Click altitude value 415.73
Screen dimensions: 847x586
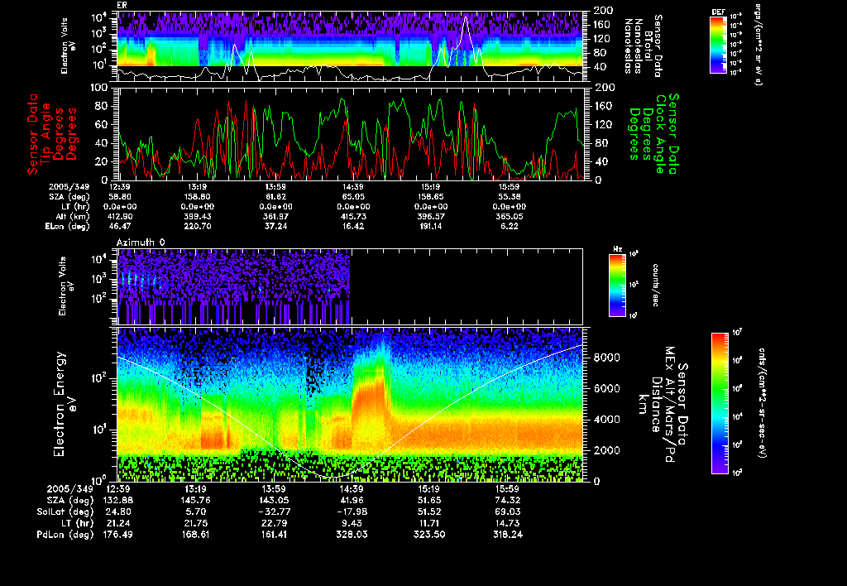353,217
